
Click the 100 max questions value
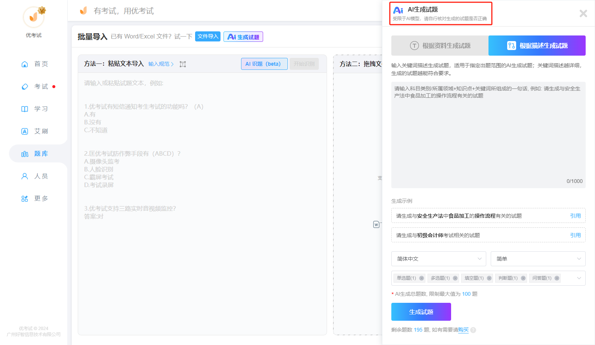tap(466, 294)
